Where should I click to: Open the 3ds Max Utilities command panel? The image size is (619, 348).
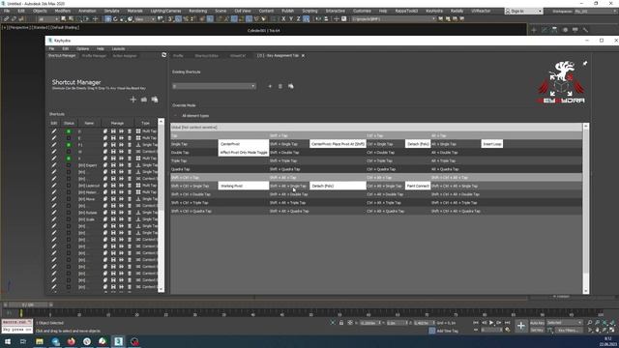pos(585,30)
